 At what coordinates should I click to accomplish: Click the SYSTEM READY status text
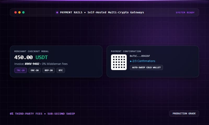(185, 12)
